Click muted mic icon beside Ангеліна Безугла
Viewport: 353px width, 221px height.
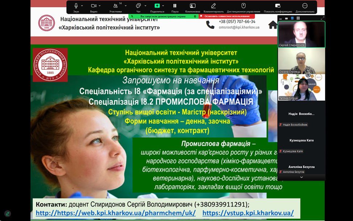coord(281,172)
